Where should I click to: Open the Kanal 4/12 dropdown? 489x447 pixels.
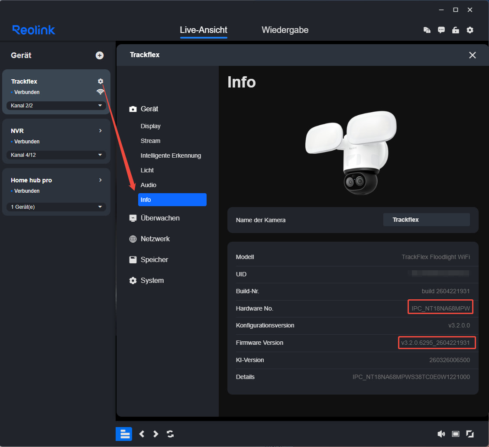coord(56,155)
